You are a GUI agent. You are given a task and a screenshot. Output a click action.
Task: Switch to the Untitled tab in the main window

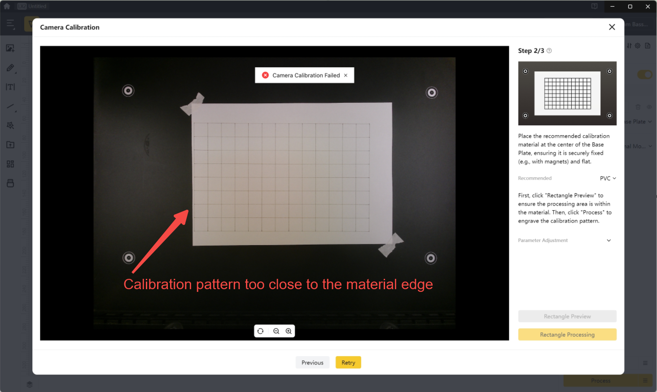pyautogui.click(x=32, y=6)
